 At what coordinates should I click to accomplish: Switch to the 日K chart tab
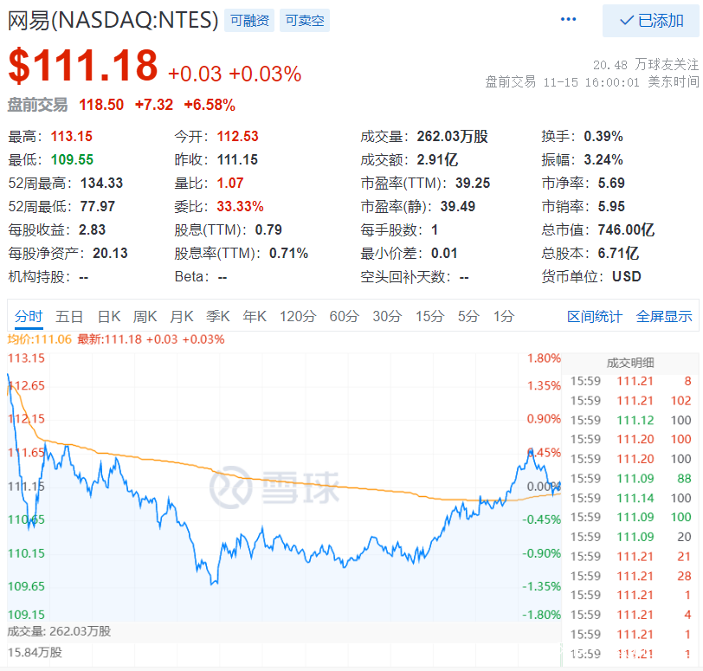pos(109,316)
